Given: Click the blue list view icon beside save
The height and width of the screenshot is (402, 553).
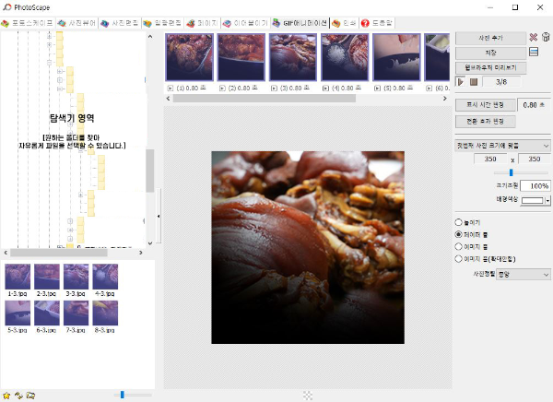Looking at the screenshot, I should click(534, 53).
